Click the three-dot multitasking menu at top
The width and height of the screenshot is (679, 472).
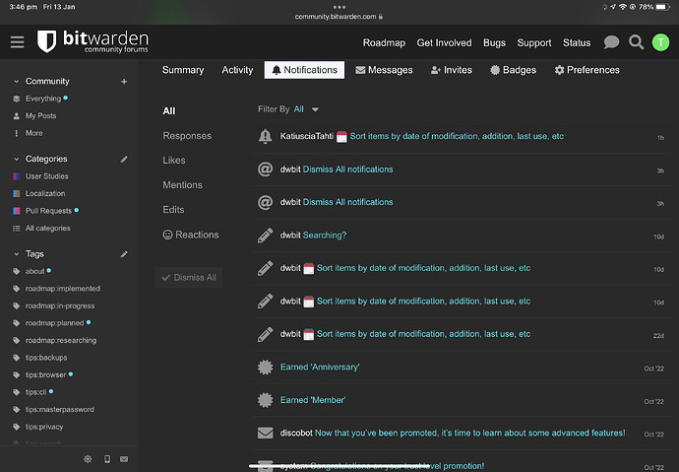click(339, 7)
